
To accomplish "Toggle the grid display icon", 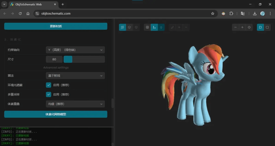I will point(147,27).
